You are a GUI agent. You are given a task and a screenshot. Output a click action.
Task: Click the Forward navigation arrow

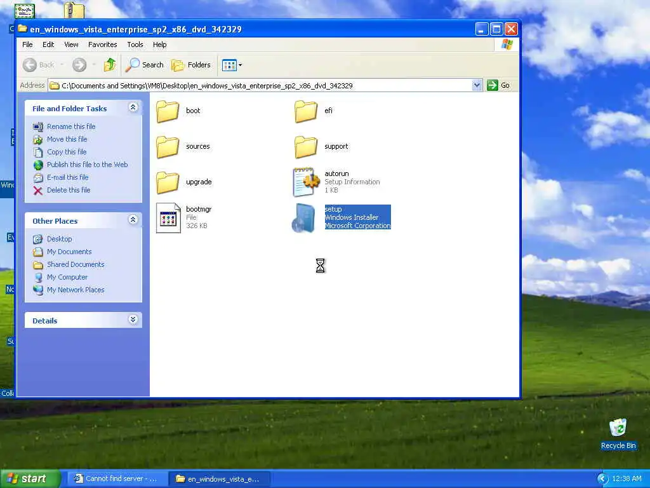pos(79,65)
